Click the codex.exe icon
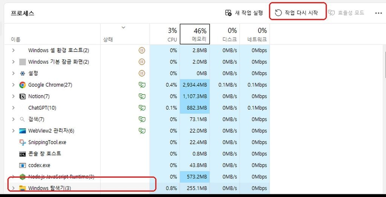386x197 pixels. coord(22,165)
